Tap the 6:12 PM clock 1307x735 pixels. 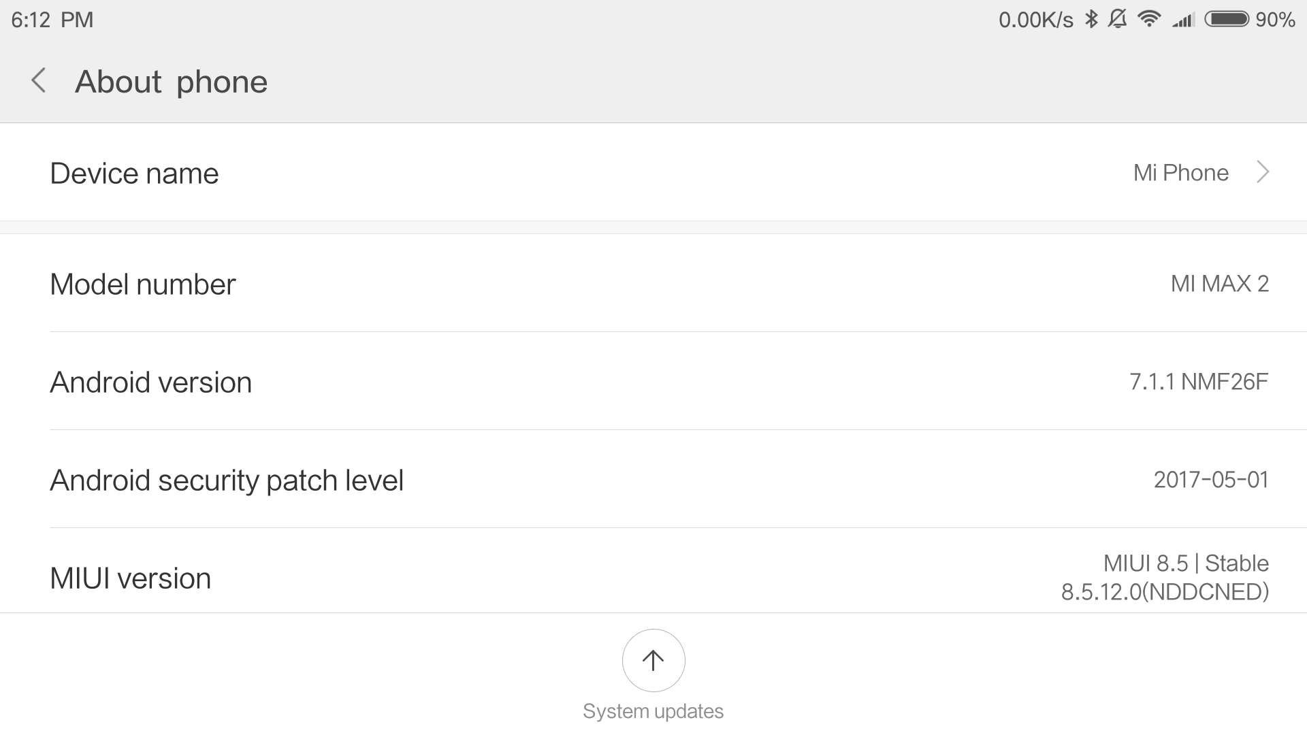pos(52,20)
